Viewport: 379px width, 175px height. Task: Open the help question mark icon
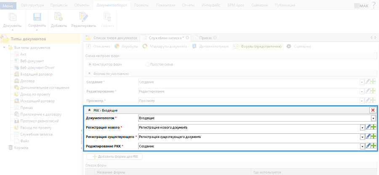(374, 5)
